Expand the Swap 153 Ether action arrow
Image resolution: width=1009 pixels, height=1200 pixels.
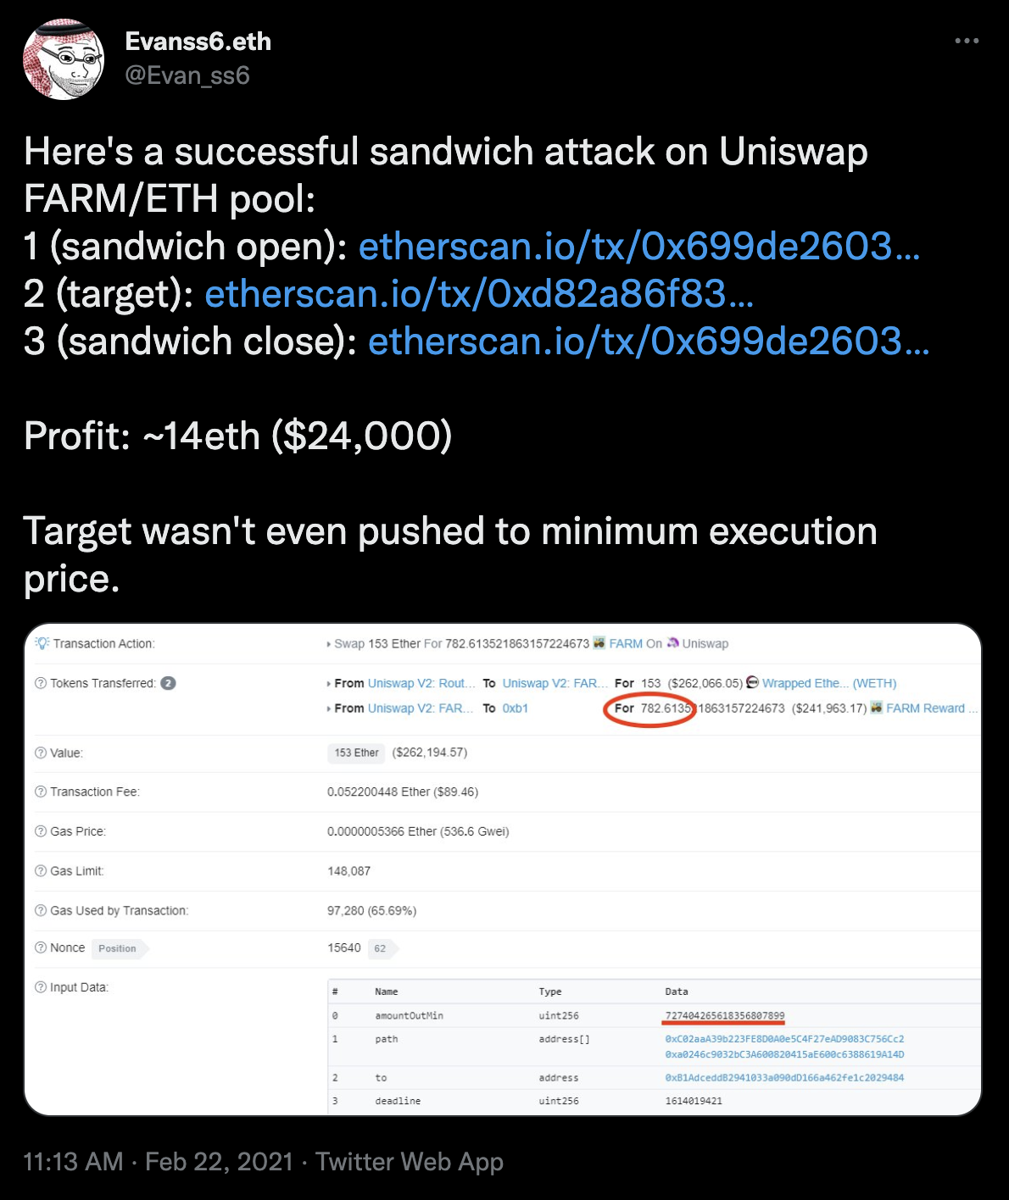coord(329,644)
